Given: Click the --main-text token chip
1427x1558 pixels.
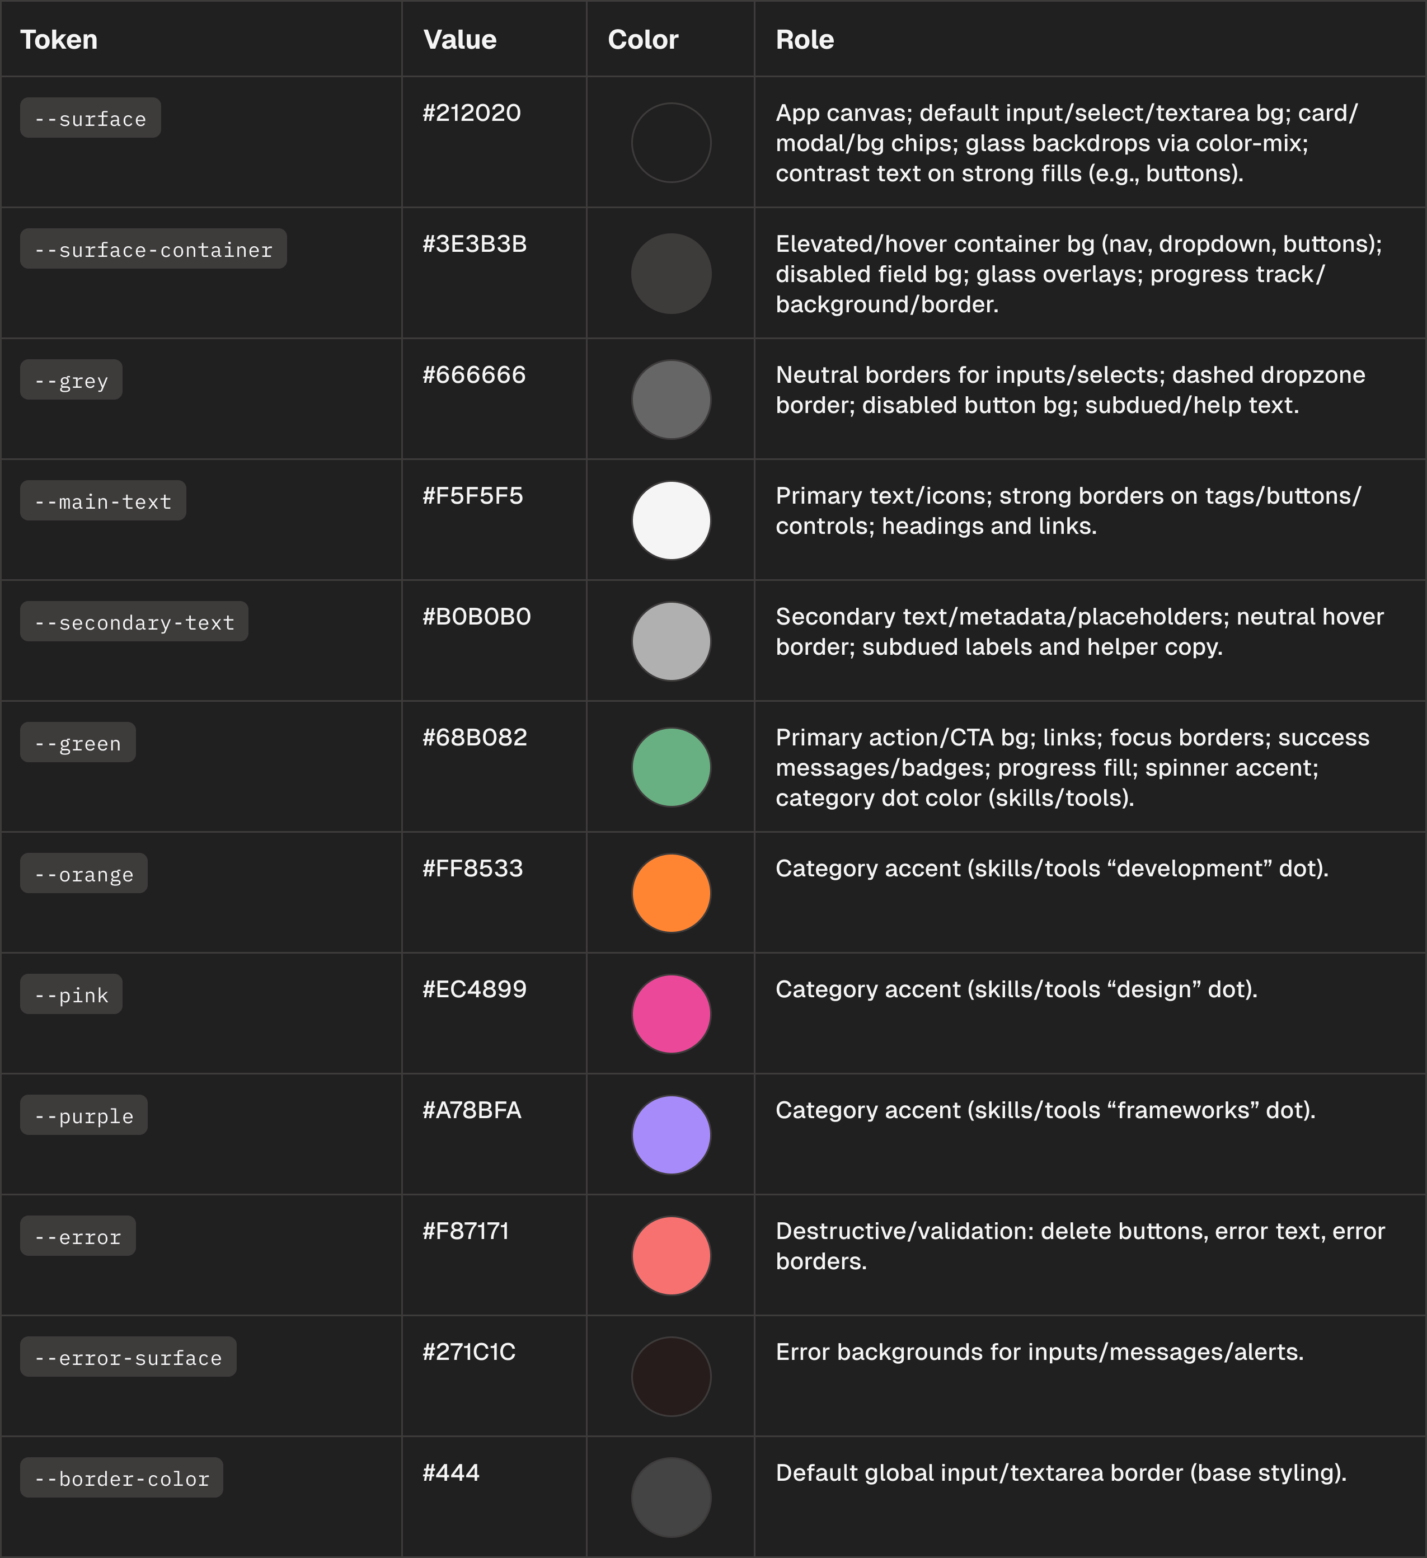Looking at the screenshot, I should [x=103, y=501].
